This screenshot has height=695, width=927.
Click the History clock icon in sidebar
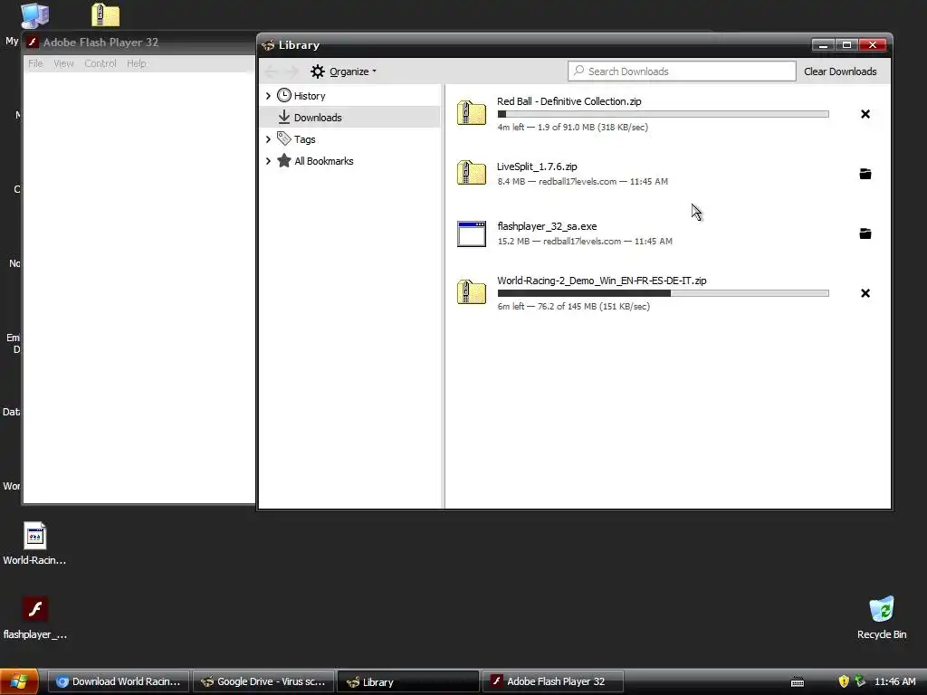coord(283,95)
